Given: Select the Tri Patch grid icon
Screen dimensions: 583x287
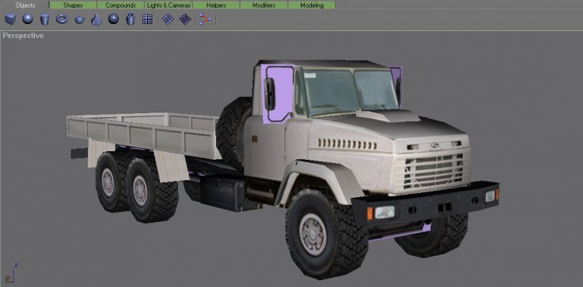Looking at the screenshot, I should pos(185,19).
